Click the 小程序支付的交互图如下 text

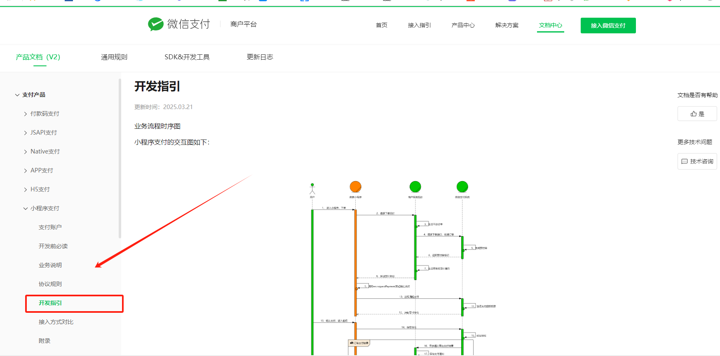point(172,142)
